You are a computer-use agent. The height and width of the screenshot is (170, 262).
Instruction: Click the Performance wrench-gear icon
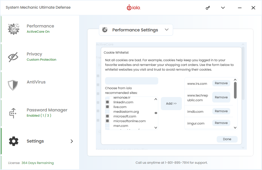pyautogui.click(x=14, y=29)
